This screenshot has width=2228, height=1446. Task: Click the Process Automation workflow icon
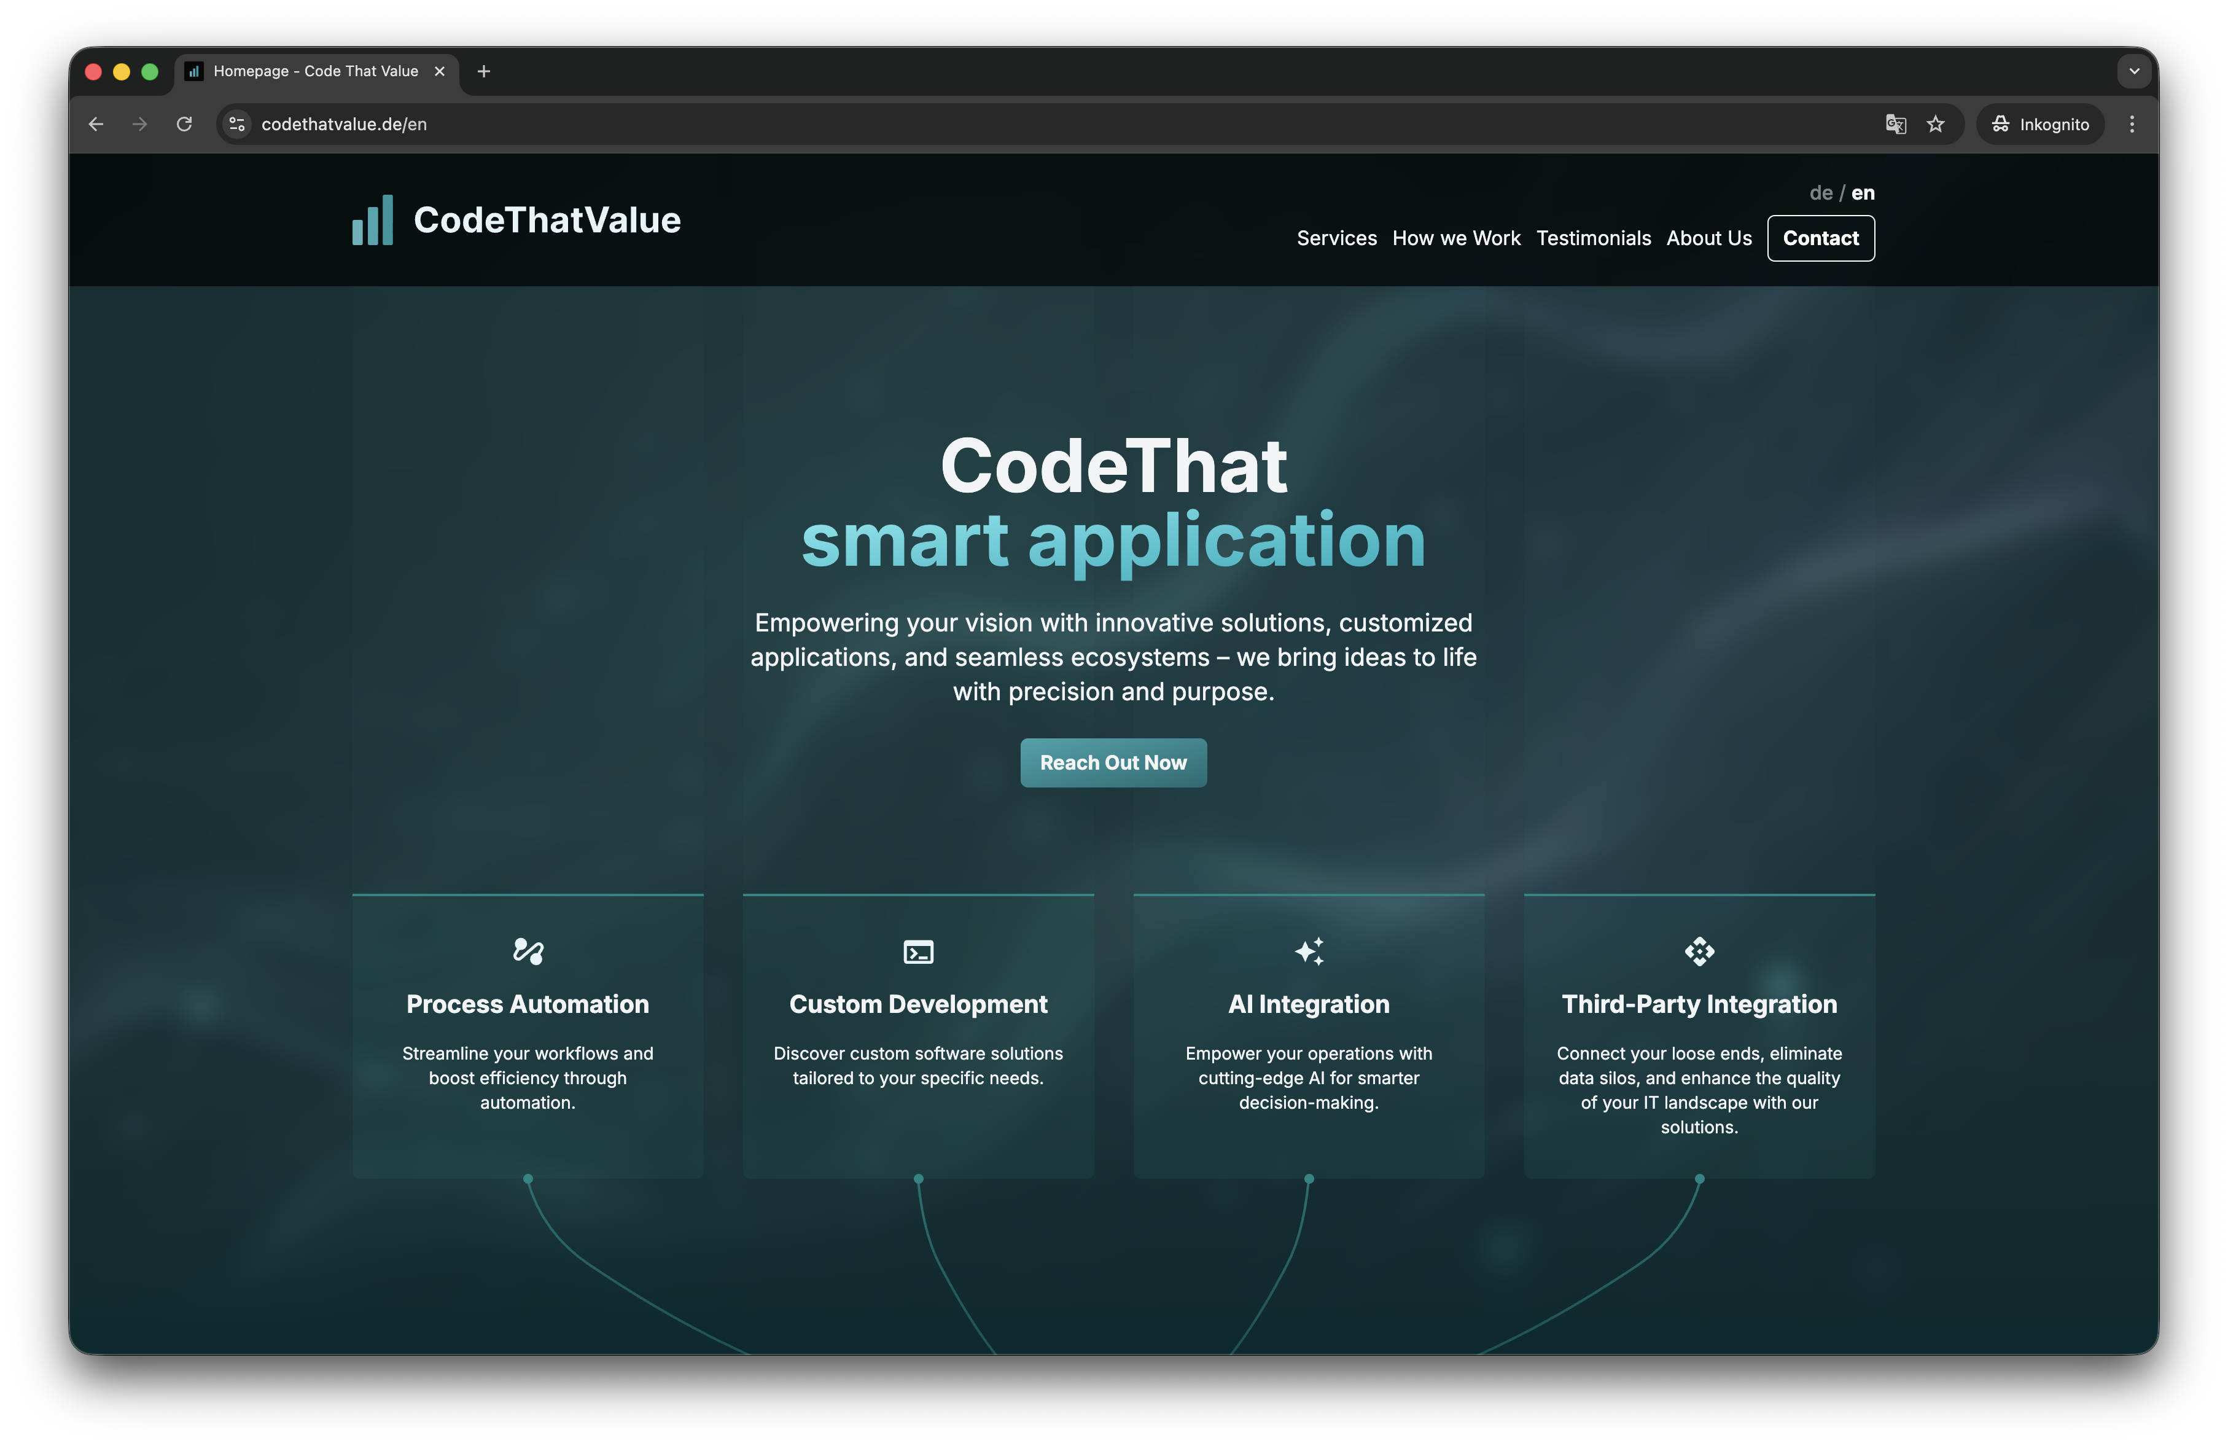pyautogui.click(x=527, y=952)
